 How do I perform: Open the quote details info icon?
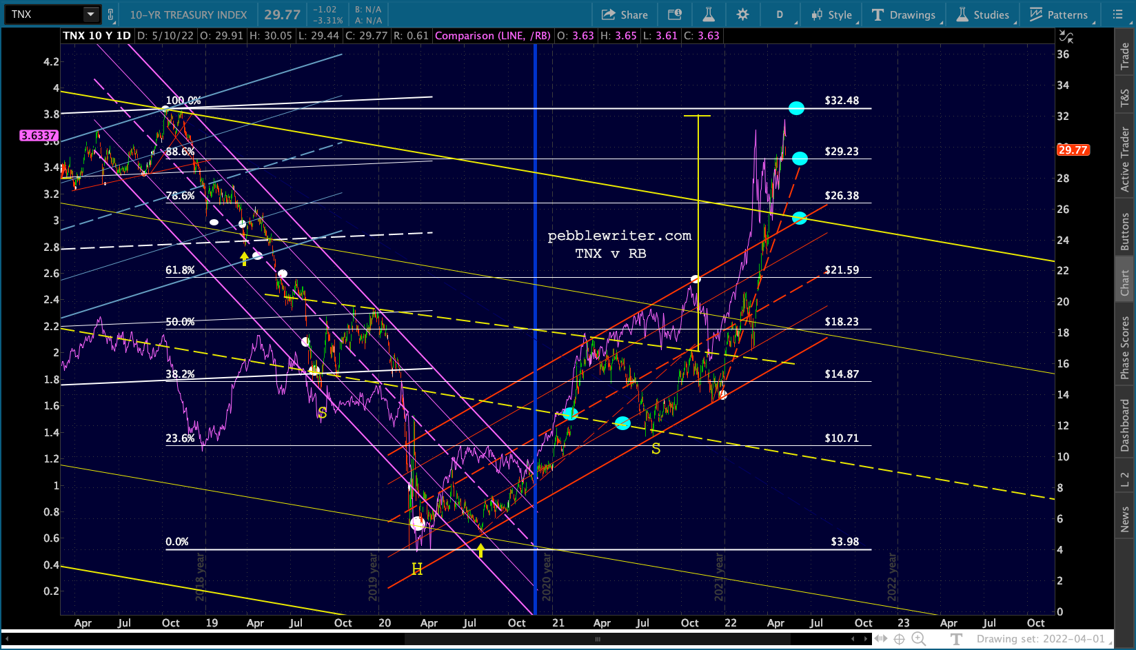point(675,14)
